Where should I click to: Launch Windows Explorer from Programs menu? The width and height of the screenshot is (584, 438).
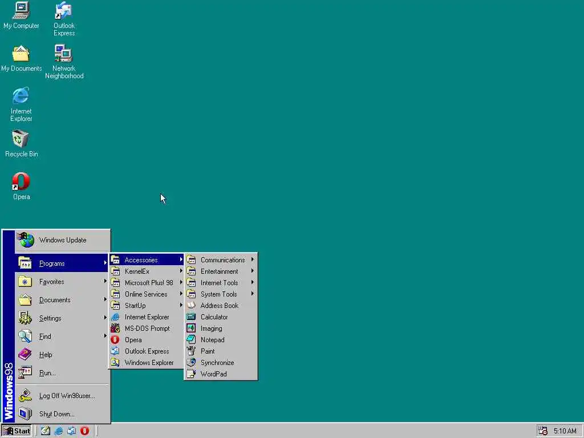[147, 362]
